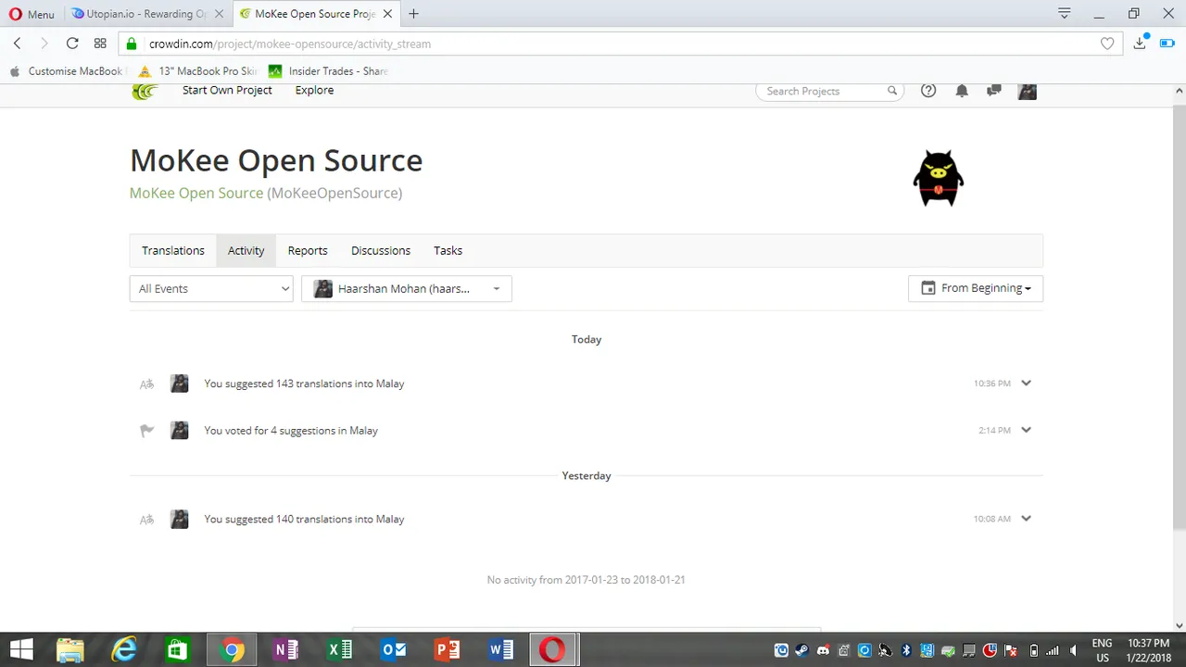Expand the voted for 4 suggestions entry
The image size is (1186, 667).
pyautogui.click(x=1026, y=430)
